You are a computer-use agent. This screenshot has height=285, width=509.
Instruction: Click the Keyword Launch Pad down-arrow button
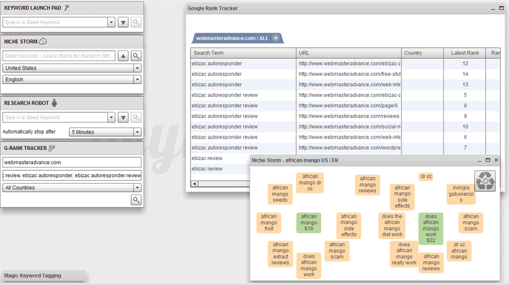123,23
